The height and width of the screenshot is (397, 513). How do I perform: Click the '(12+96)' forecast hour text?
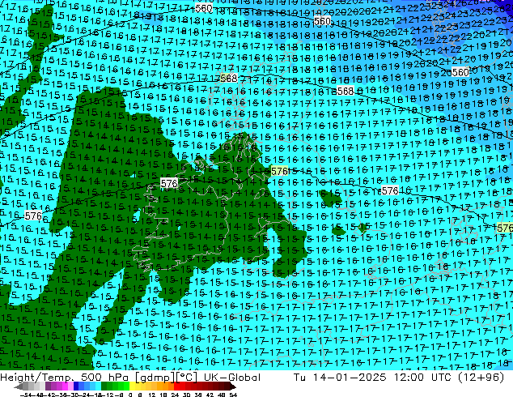481,378
